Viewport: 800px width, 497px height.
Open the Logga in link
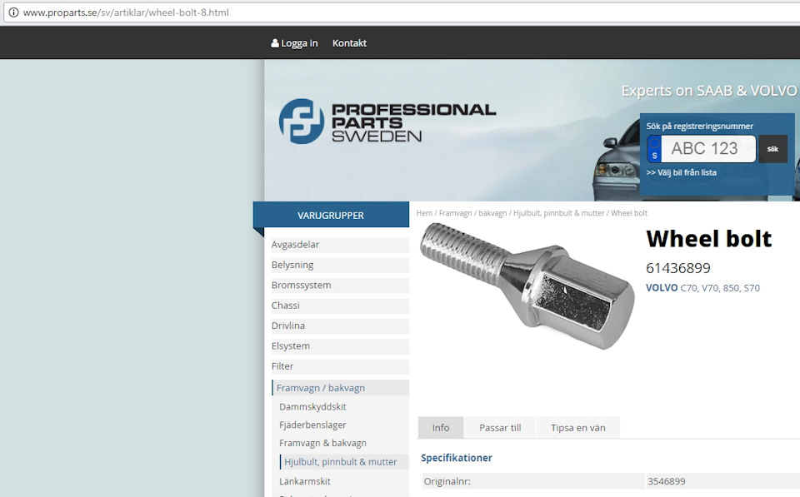(299, 43)
